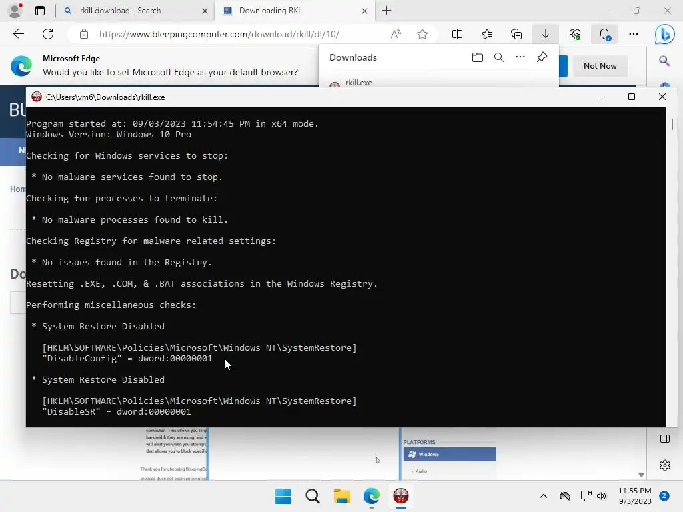Select Windows platform on the BleepingComputer page

pyautogui.click(x=450, y=454)
